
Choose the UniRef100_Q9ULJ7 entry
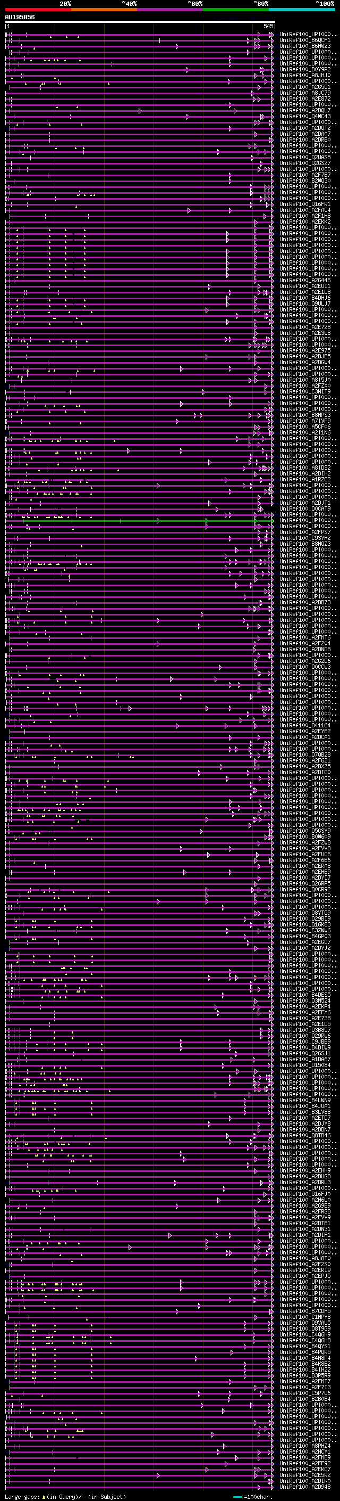point(305,304)
